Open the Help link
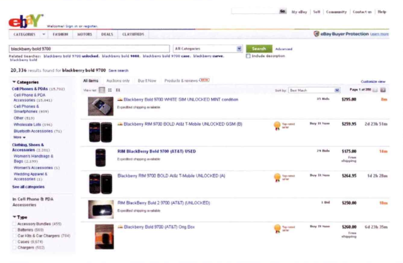Viewport: 403px width, 263px height. coord(382,12)
